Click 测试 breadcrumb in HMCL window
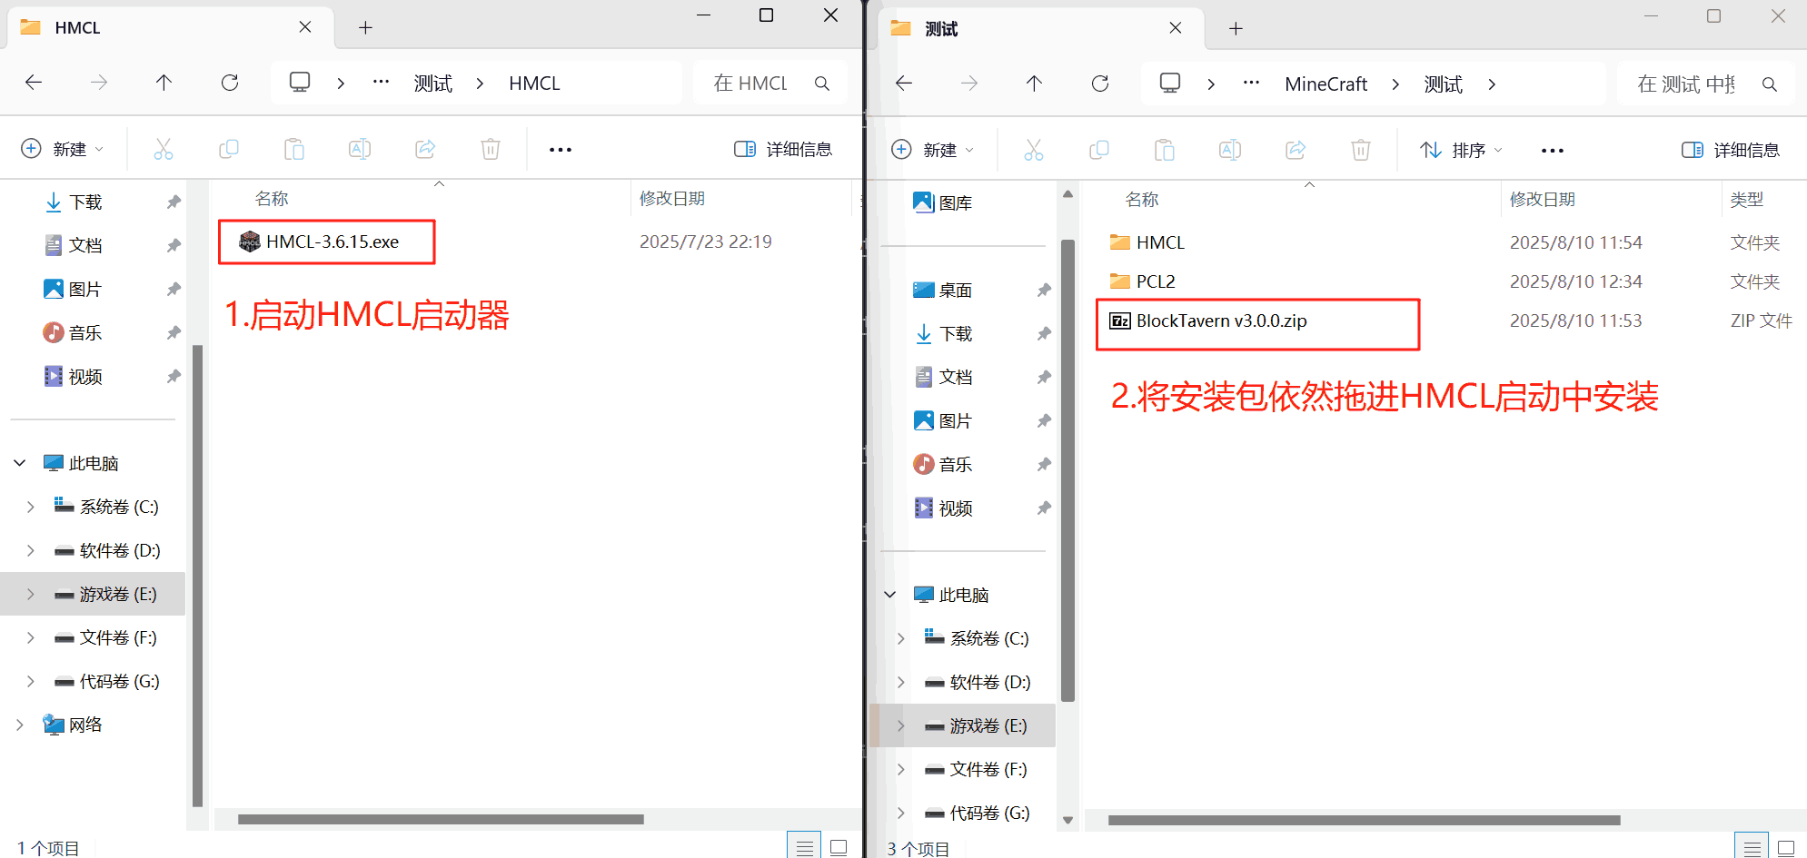 click(433, 83)
